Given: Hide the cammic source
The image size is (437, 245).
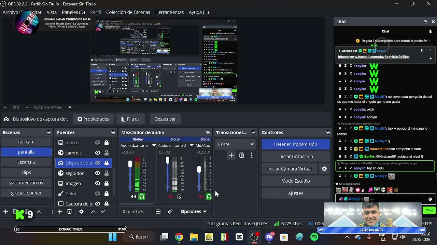Looking at the screenshot, I should (x=98, y=153).
